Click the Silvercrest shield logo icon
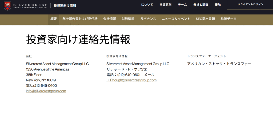This screenshot has width=273, height=113. (x=7, y=6)
